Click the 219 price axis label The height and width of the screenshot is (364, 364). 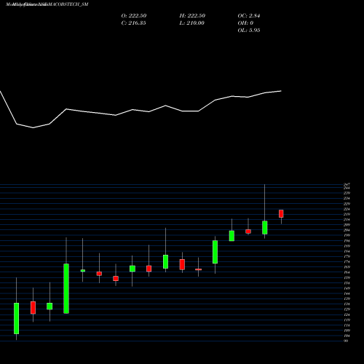pyautogui.click(x=347, y=214)
